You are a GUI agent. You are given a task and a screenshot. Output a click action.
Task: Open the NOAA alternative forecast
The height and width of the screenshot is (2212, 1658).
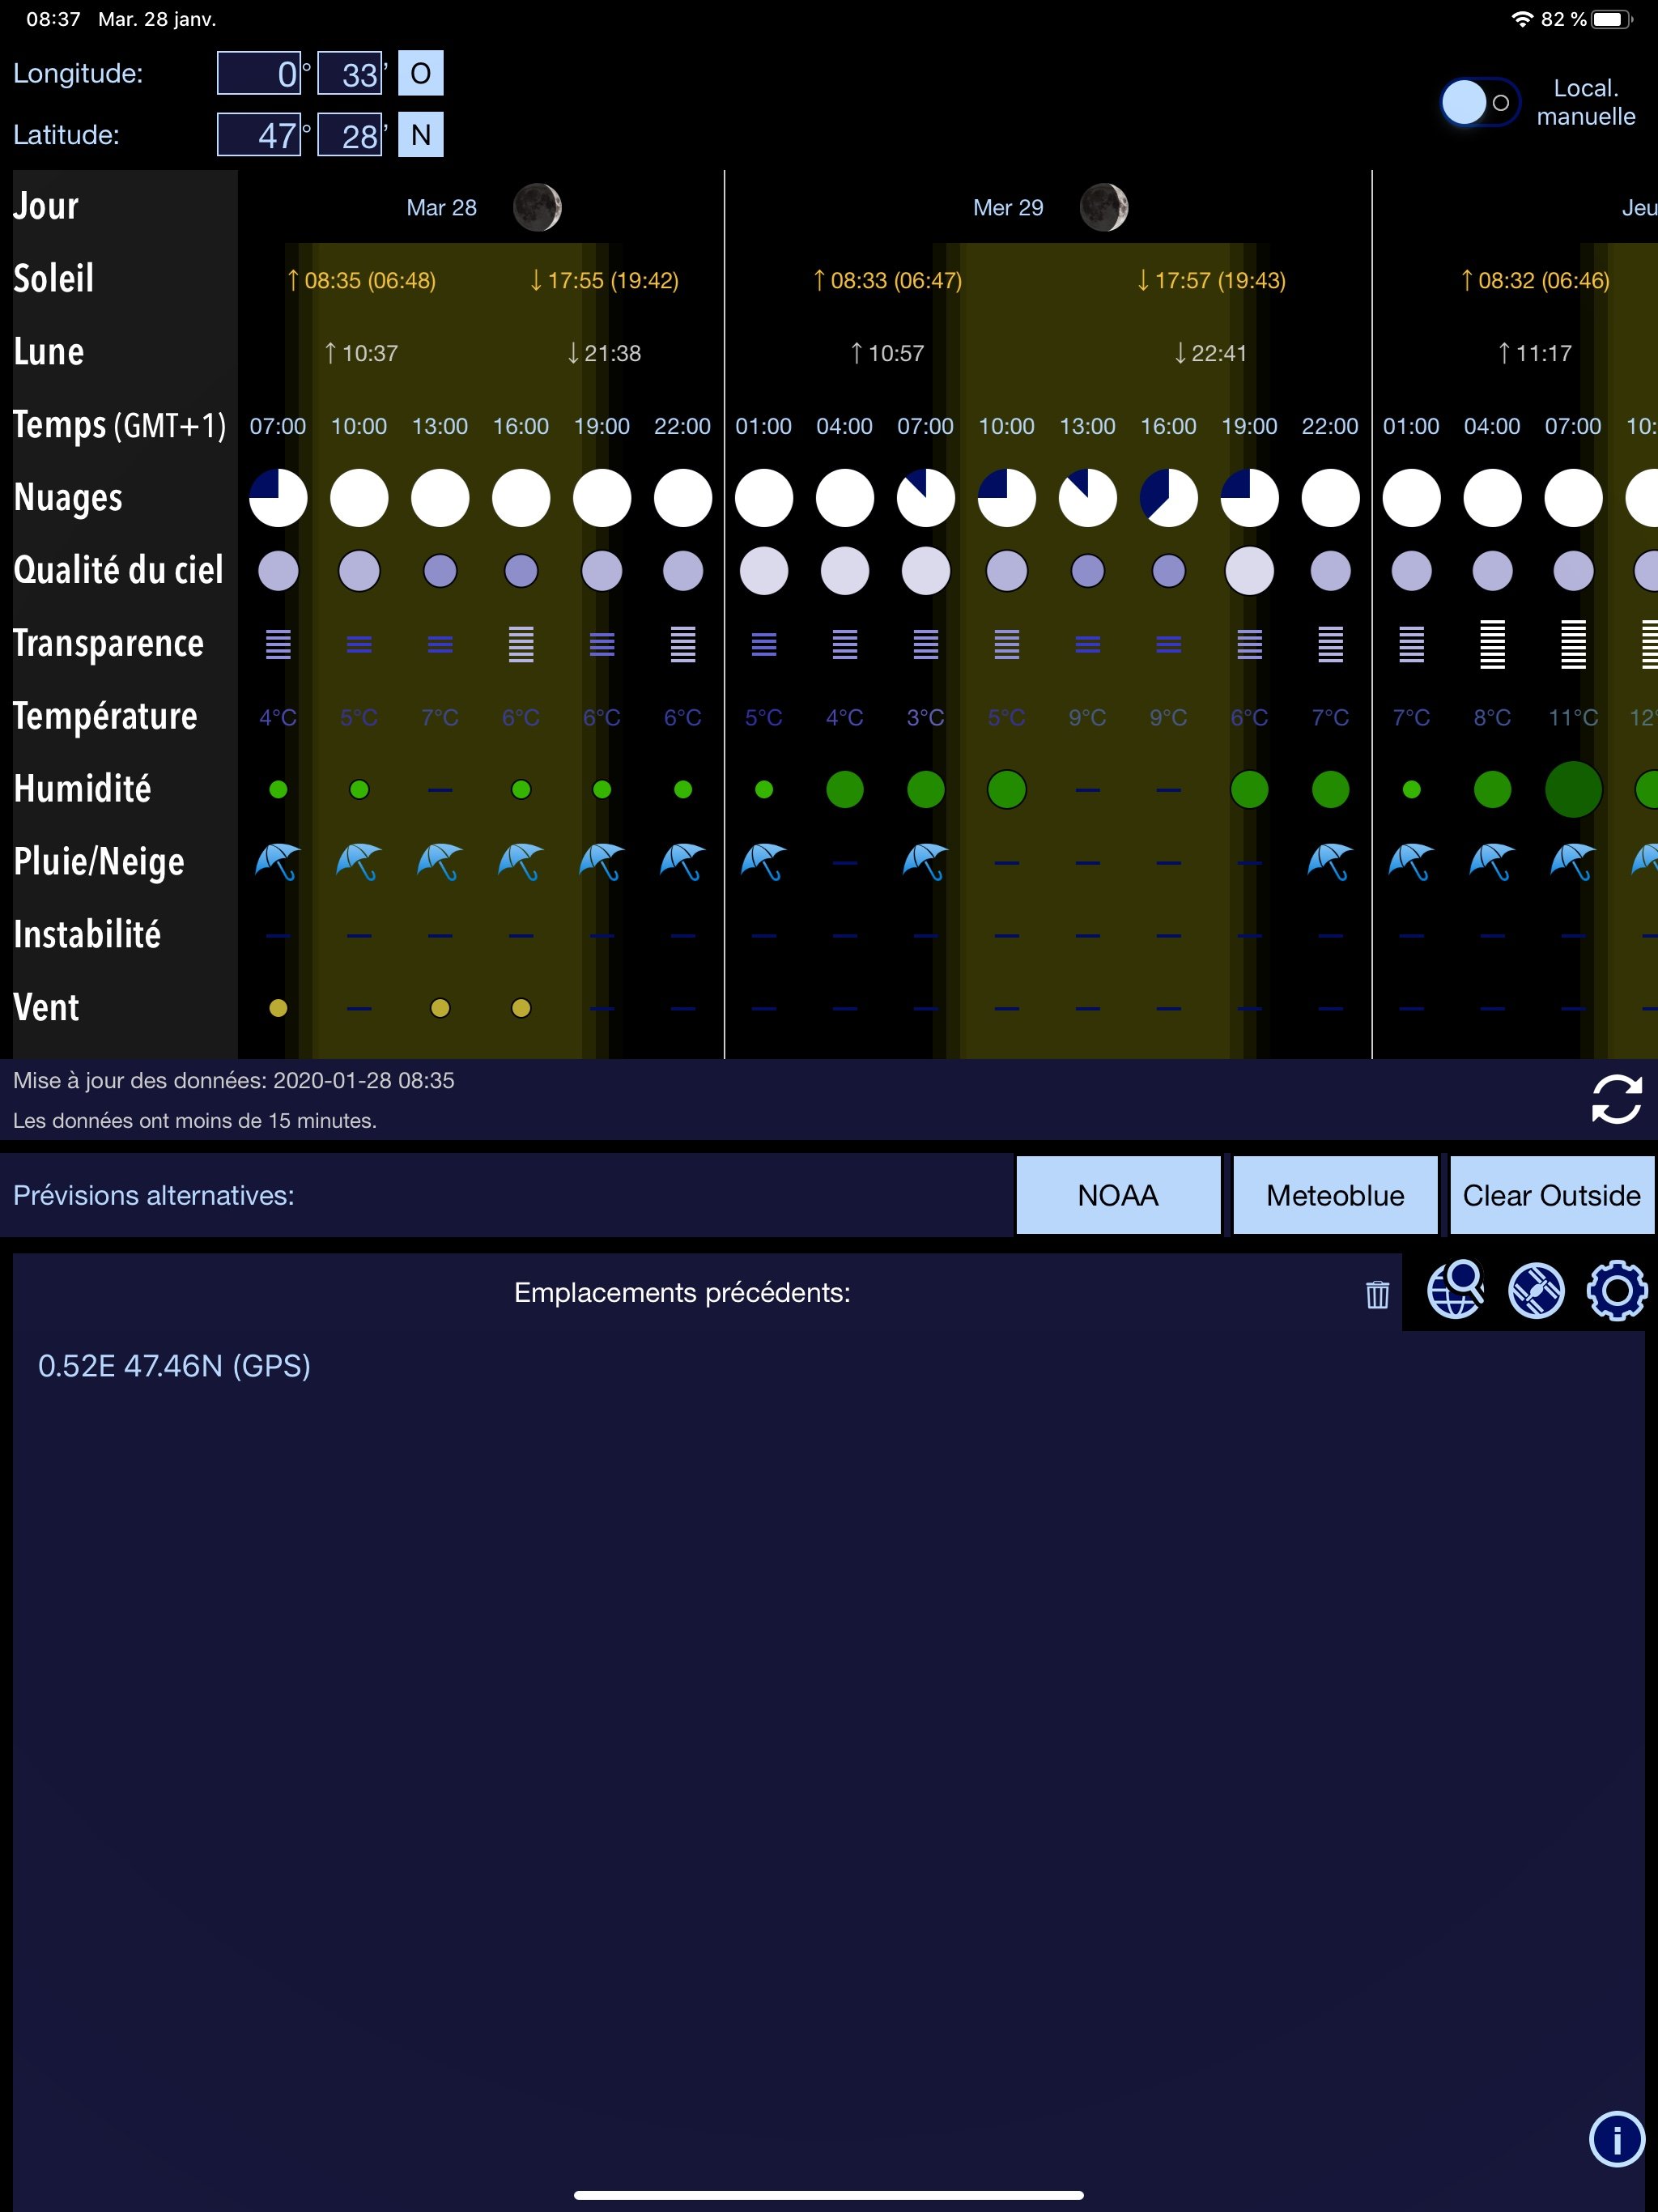point(1118,1195)
